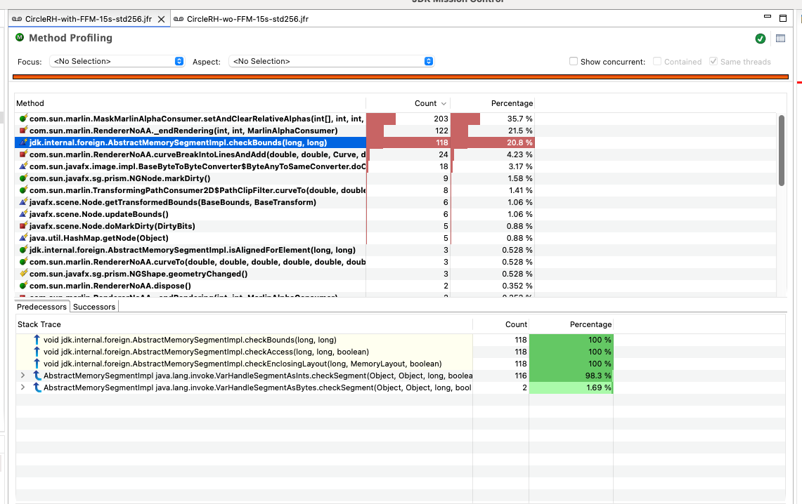802x504 pixels.
Task: Expand the VarHandleSegmentAsInts.checkSegment stack frame
Action: [22, 376]
